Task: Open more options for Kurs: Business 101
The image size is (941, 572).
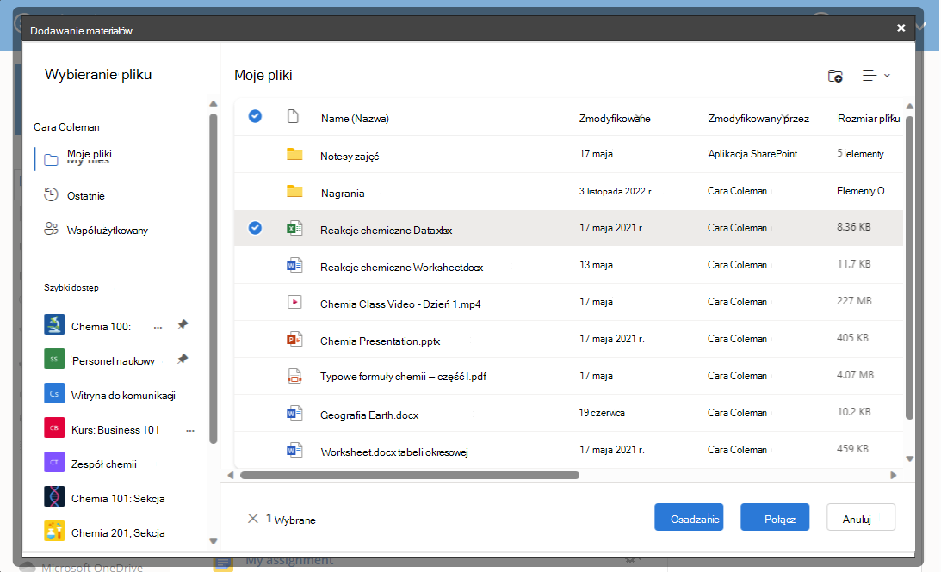Action: [x=190, y=430]
